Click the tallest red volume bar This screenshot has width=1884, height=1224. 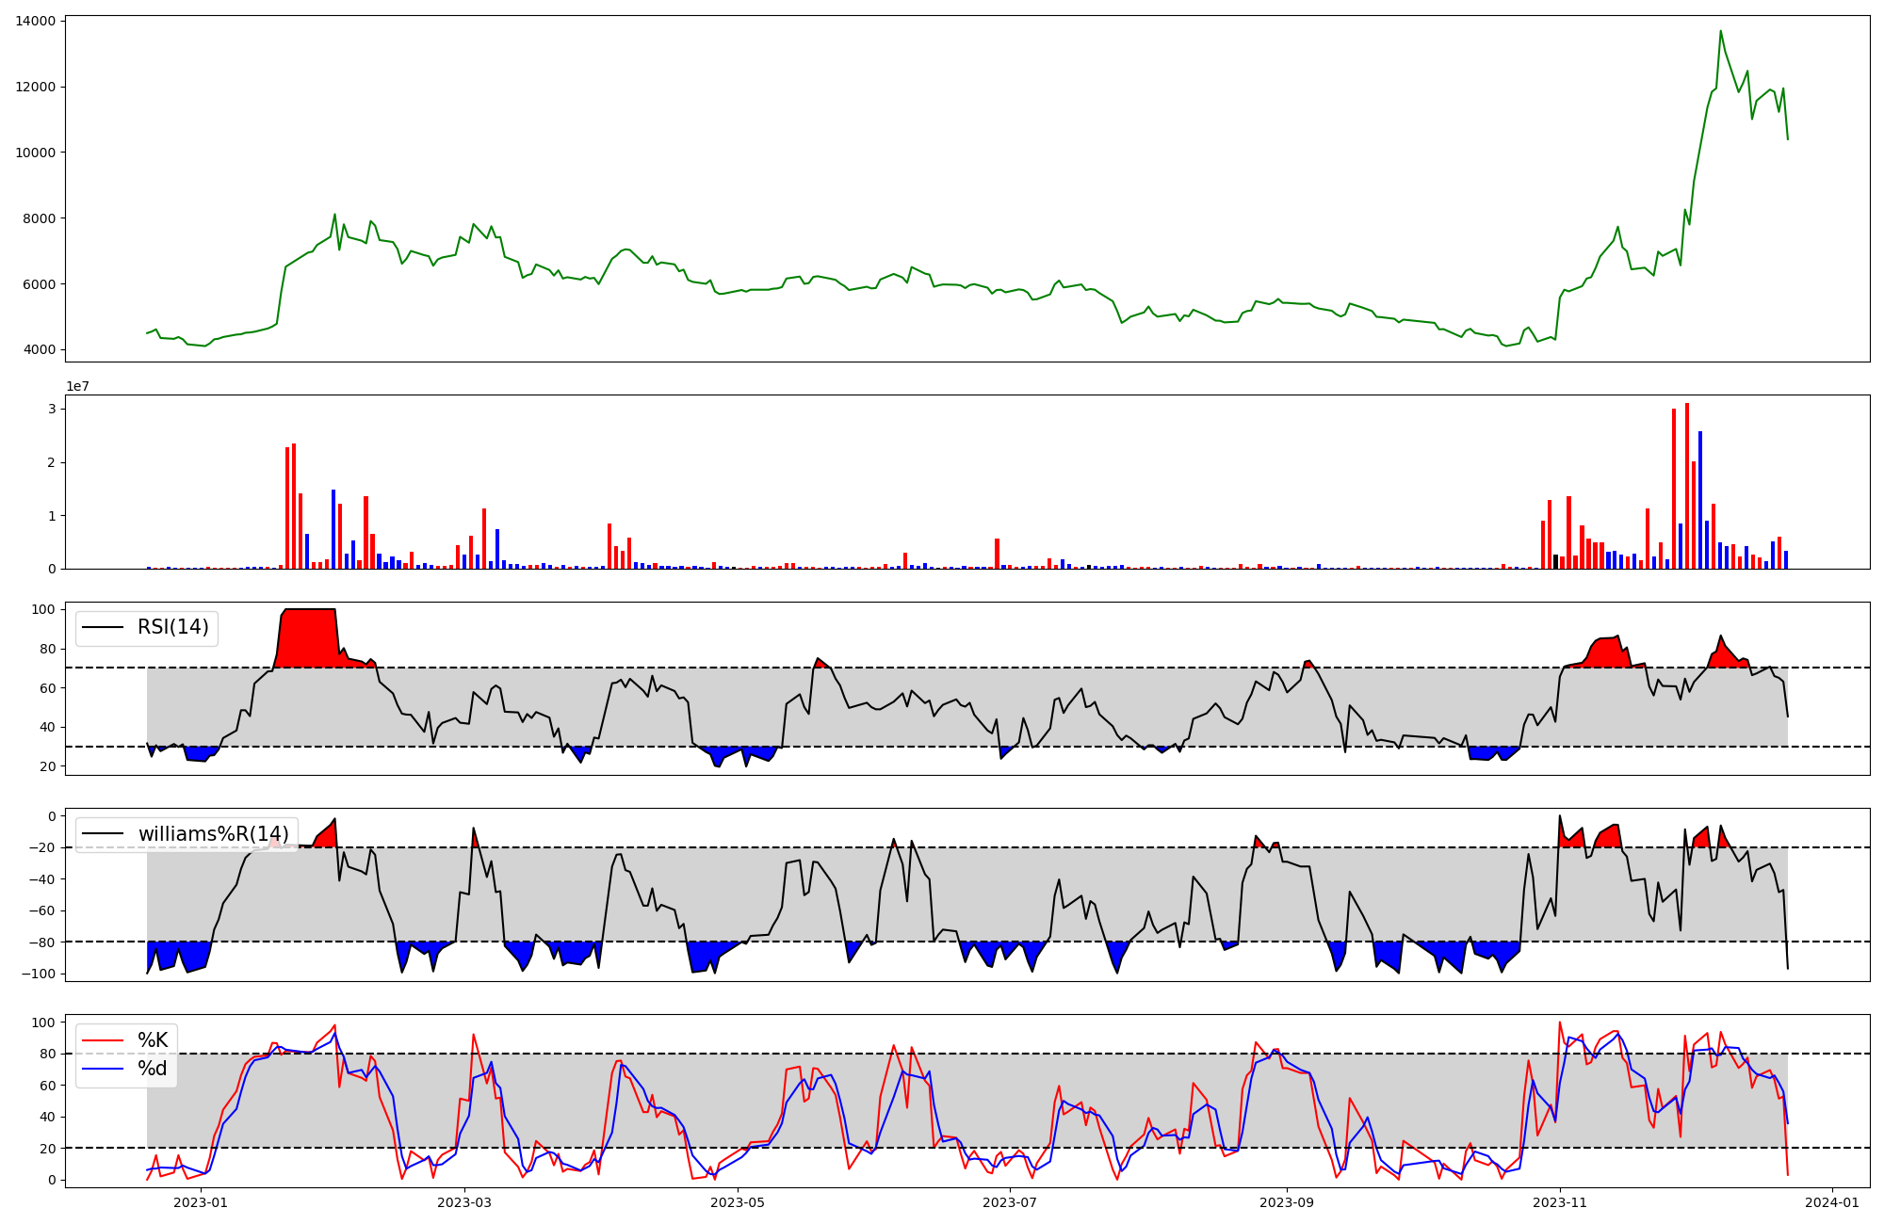click(x=1687, y=485)
